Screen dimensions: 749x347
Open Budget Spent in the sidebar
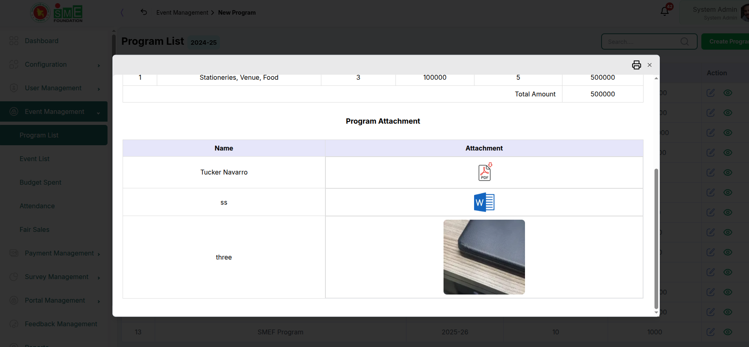(x=40, y=182)
